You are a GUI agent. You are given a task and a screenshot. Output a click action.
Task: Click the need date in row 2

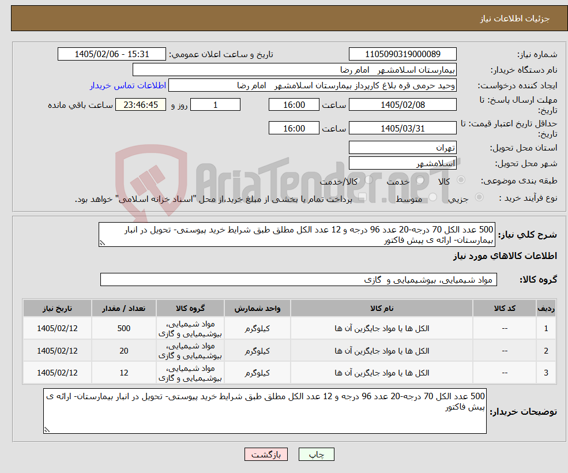[x=57, y=351]
